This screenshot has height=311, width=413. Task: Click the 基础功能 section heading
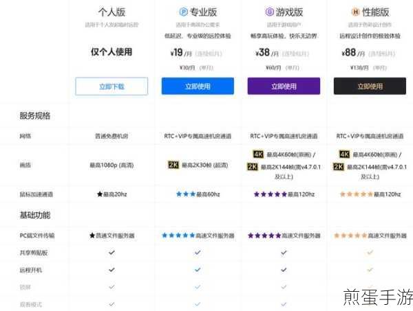point(35,215)
